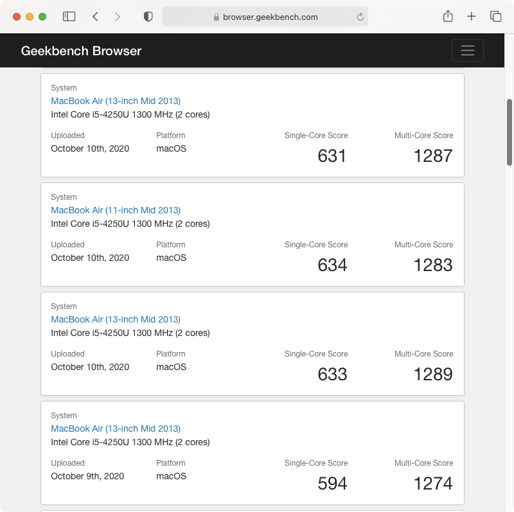Click the upload date October 9th, 2020
Image resolution: width=514 pixels, height=512 pixels.
point(87,476)
